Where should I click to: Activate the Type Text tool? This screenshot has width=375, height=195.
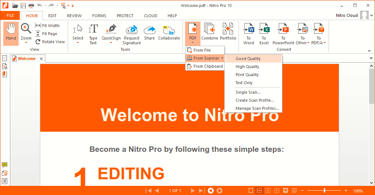tap(93, 34)
